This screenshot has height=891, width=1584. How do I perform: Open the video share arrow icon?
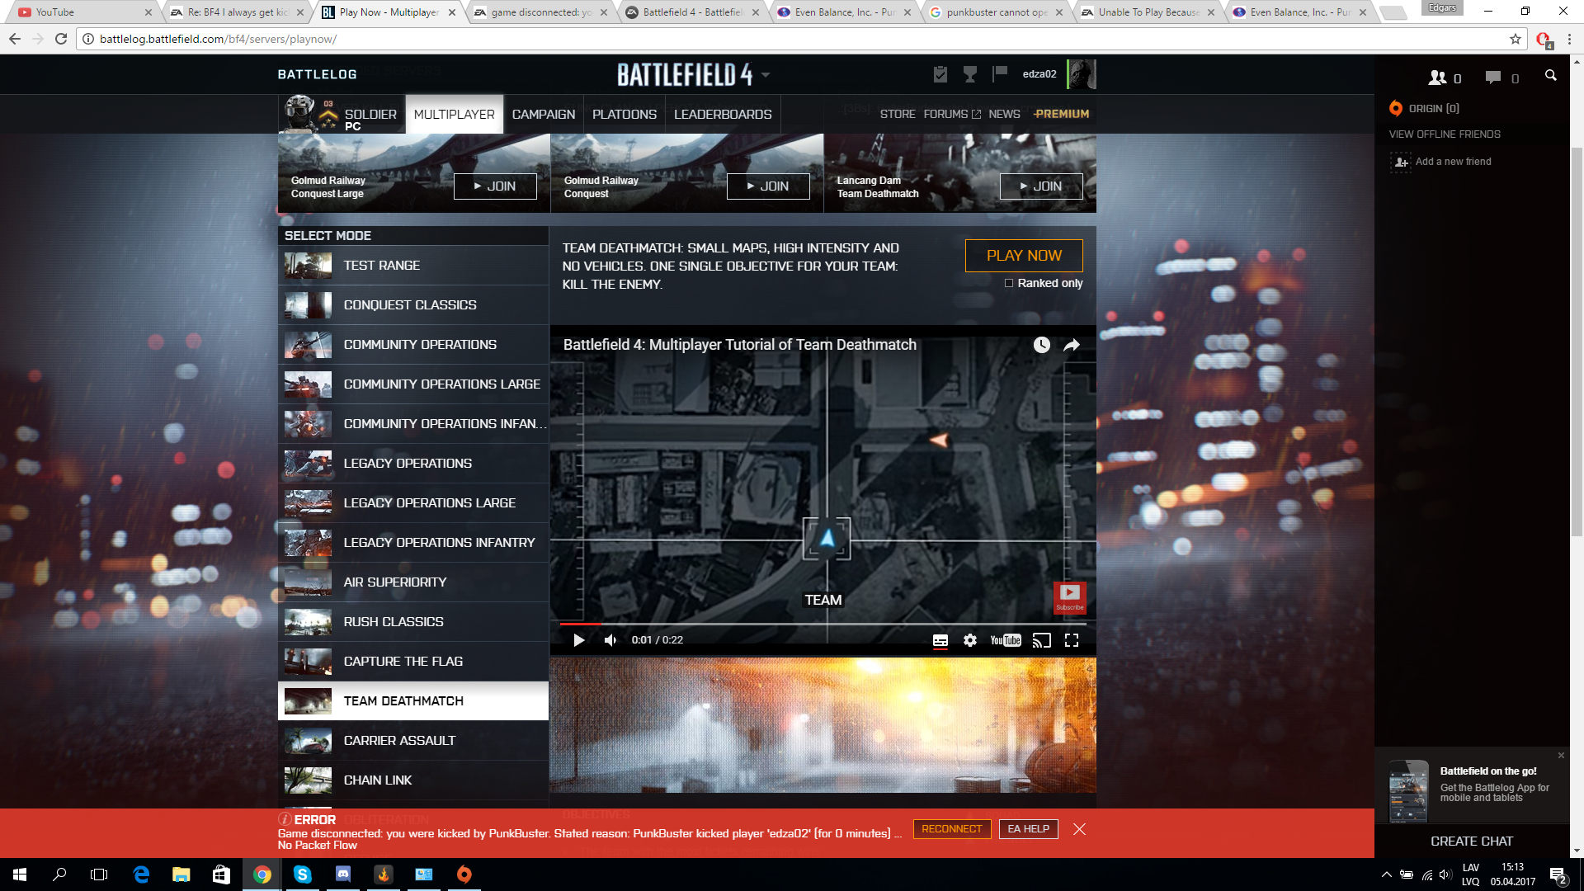(x=1072, y=346)
